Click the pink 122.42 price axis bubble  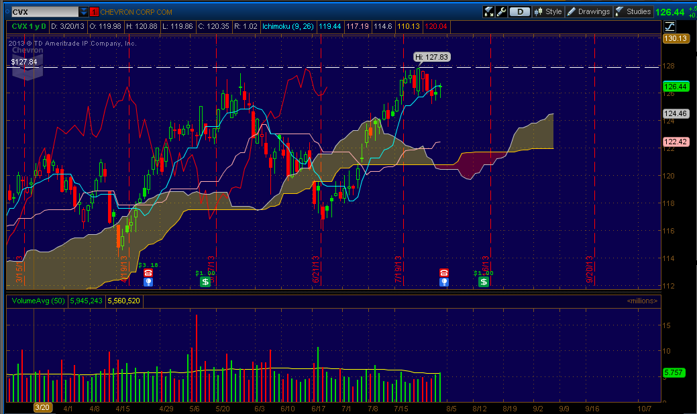pyautogui.click(x=676, y=142)
